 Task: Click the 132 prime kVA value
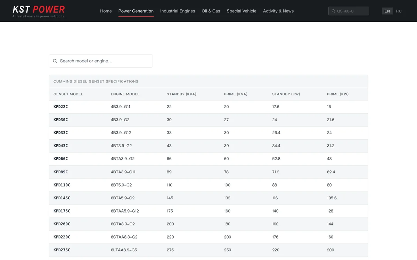(227, 198)
